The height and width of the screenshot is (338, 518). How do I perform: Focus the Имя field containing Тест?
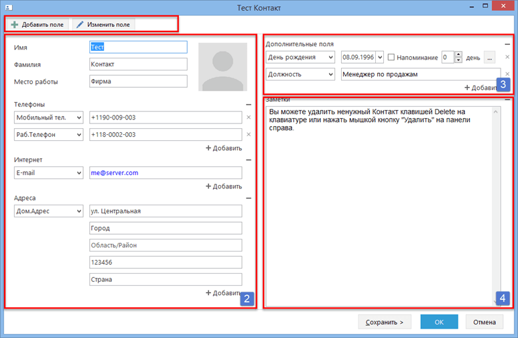click(138, 47)
